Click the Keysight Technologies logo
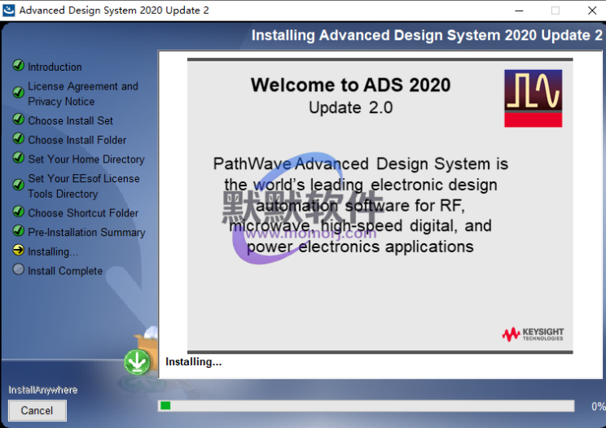This screenshot has height=428, width=606. click(533, 334)
